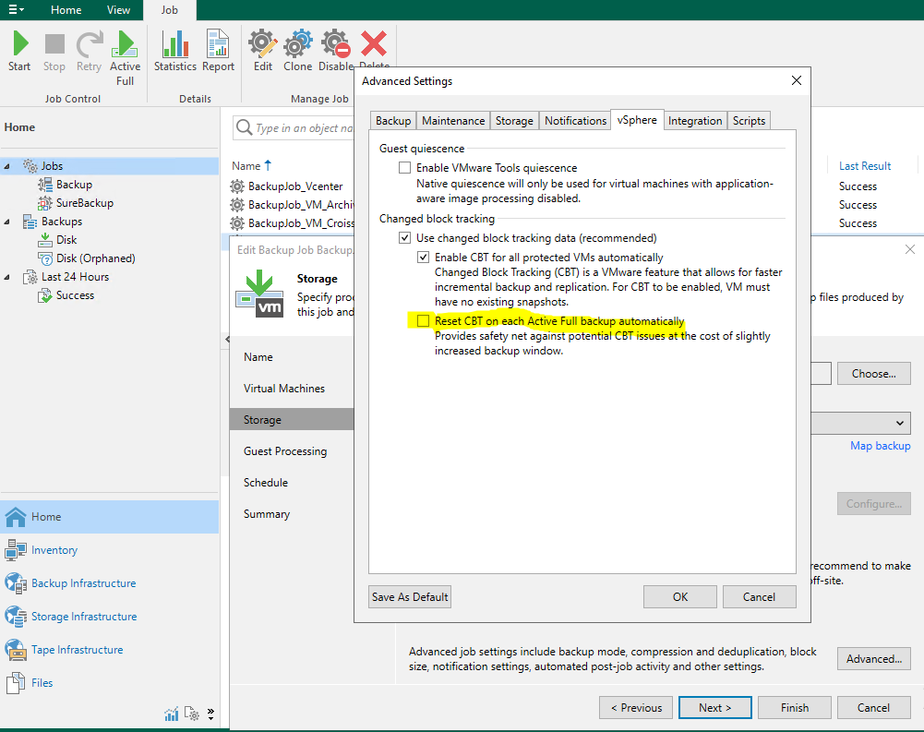Toggle Use changed block tracking data
The height and width of the screenshot is (732, 924).
coord(405,238)
